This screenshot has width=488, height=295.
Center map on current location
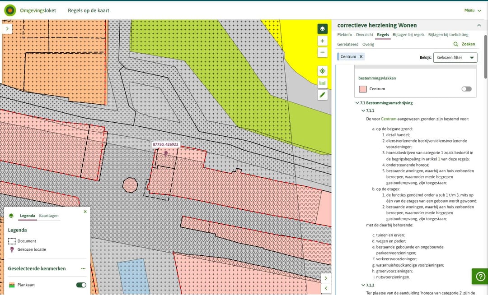tap(322, 71)
